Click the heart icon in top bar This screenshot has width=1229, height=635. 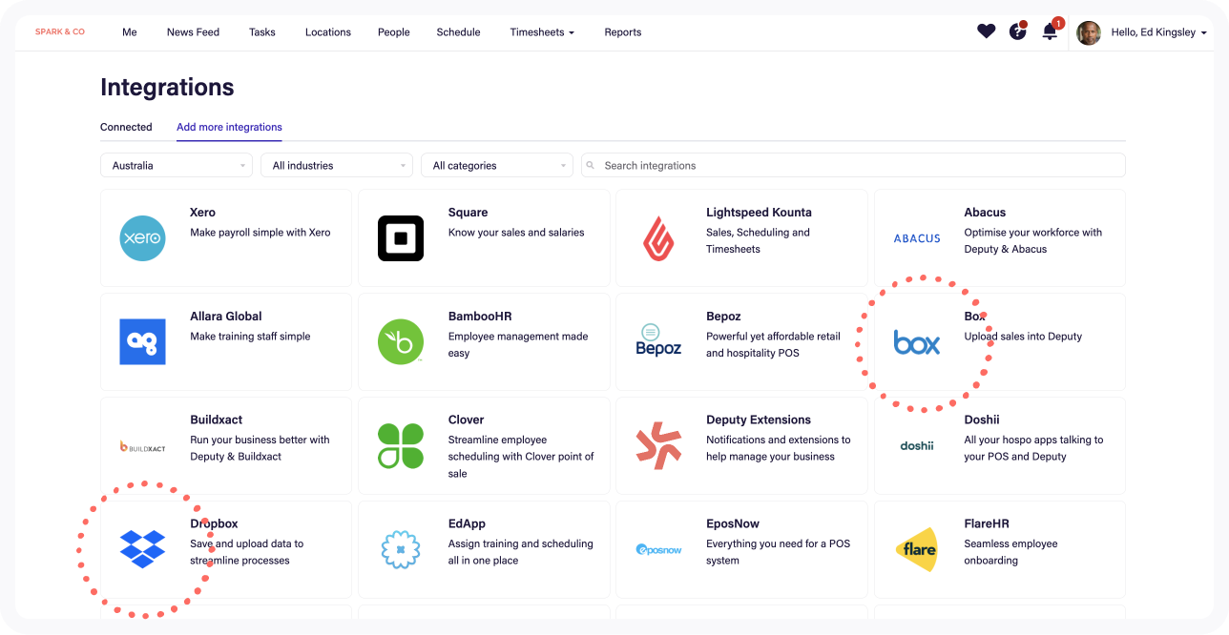click(x=986, y=31)
